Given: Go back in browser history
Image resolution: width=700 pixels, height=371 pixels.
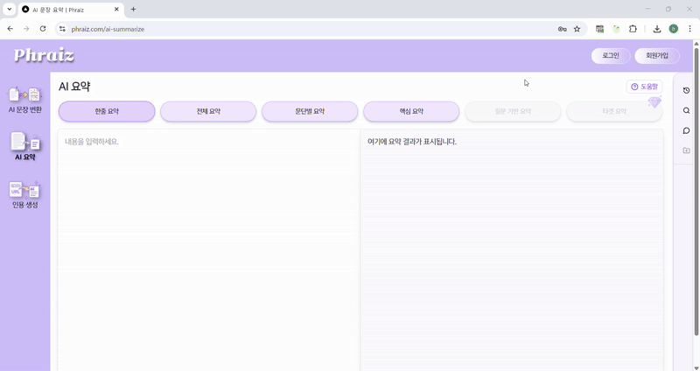Looking at the screenshot, I should 10,29.
